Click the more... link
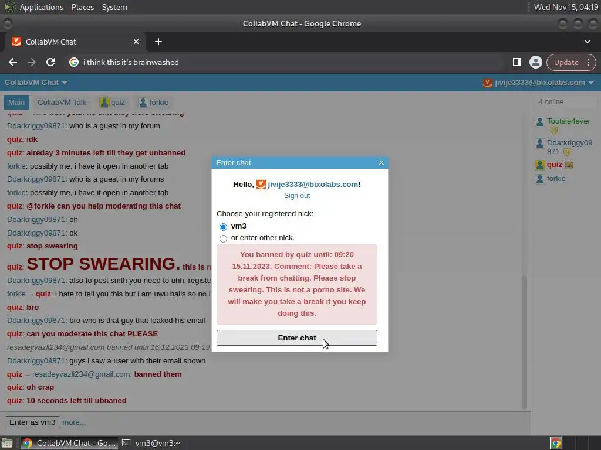 coord(74,422)
